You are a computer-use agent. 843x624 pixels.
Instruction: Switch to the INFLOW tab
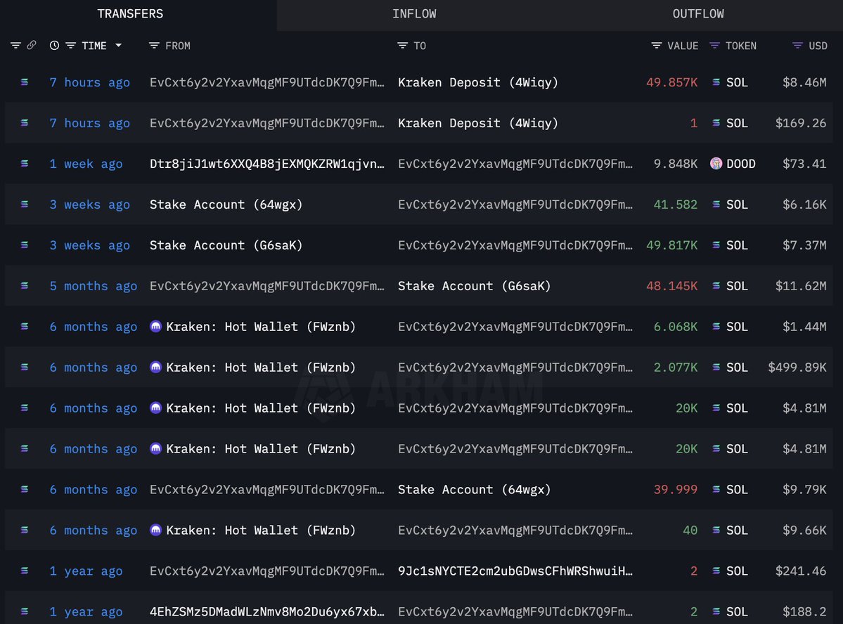point(414,15)
